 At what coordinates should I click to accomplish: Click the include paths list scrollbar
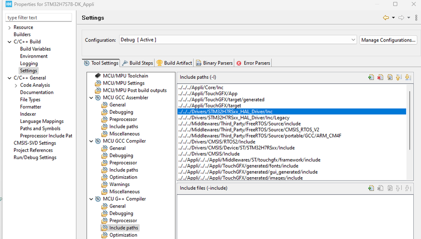tap(410, 120)
